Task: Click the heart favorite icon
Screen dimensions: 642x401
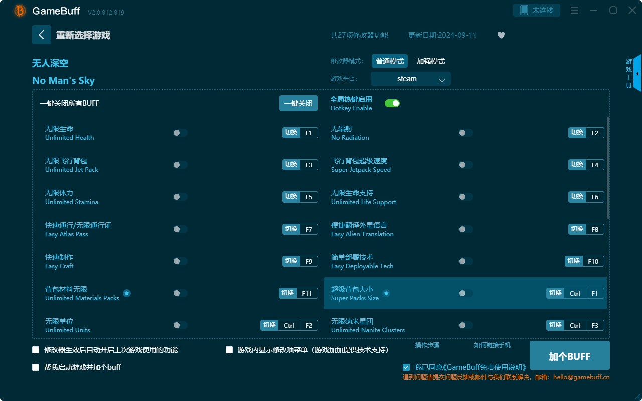Action: point(501,35)
